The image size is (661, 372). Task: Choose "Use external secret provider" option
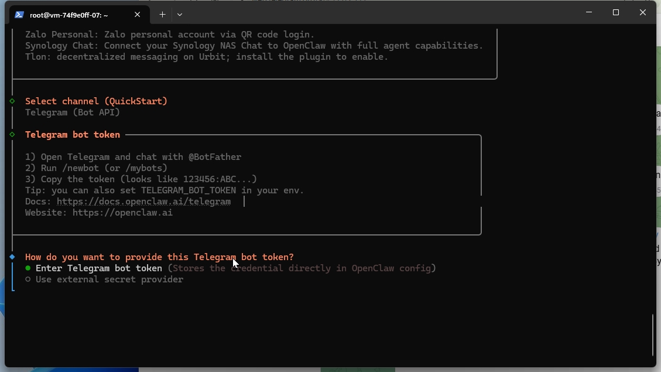(x=109, y=279)
